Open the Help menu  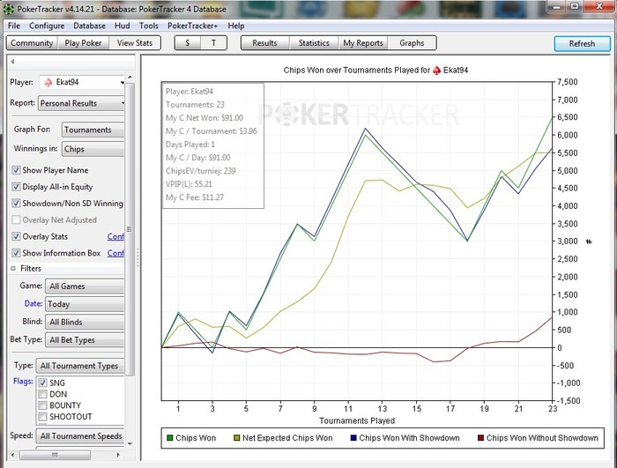click(236, 26)
